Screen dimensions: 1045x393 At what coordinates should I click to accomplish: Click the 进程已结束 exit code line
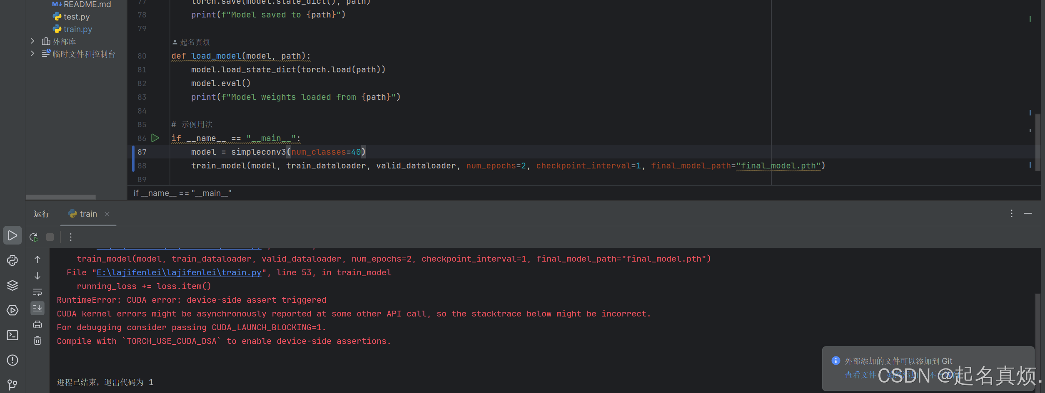(105, 382)
